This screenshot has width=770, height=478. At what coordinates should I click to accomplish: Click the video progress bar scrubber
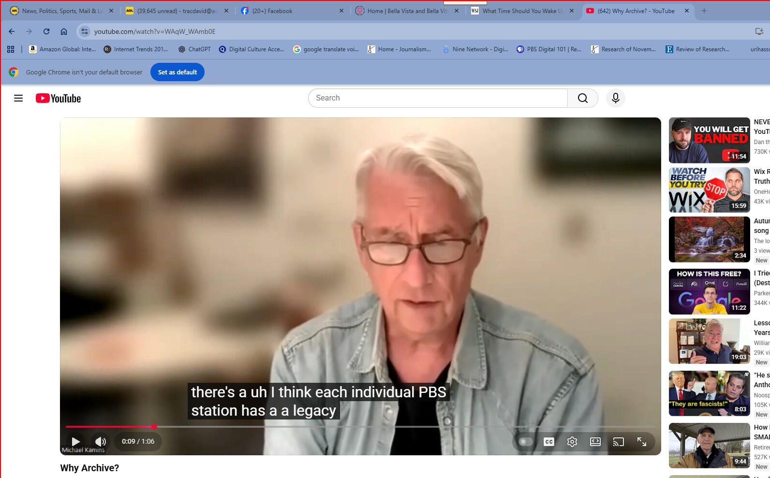[154, 427]
